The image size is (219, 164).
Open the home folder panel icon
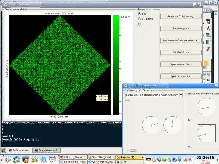pyautogui.click(x=16, y=160)
